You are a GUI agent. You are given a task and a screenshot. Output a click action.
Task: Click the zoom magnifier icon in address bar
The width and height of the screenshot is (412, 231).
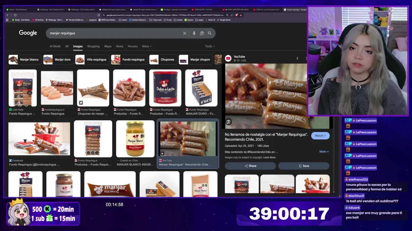pos(227,15)
